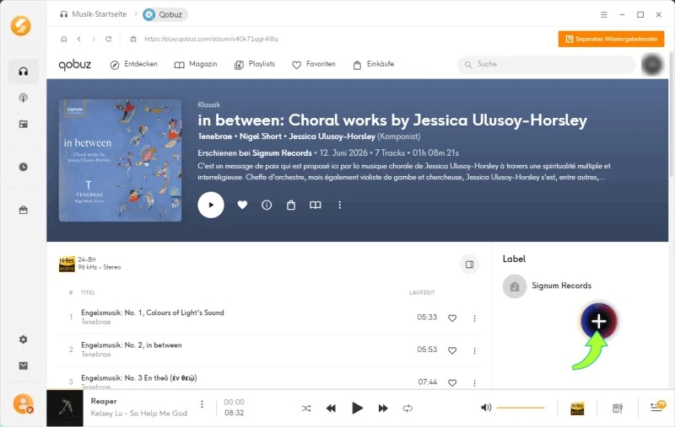The width and height of the screenshot is (675, 427).
Task: Toggle repeat mode
Action: 408,408
